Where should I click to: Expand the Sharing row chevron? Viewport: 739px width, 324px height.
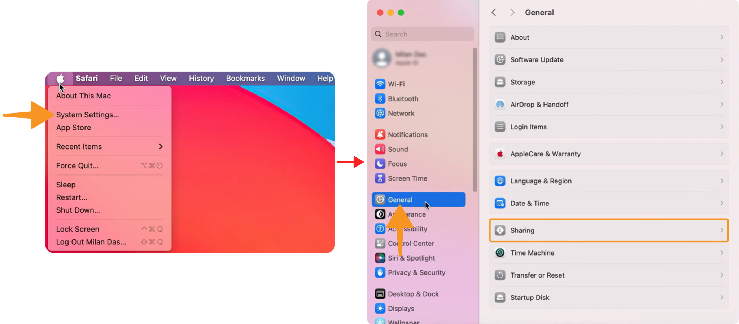(x=722, y=230)
